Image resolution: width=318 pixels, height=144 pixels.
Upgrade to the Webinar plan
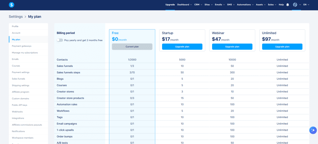click(x=232, y=47)
